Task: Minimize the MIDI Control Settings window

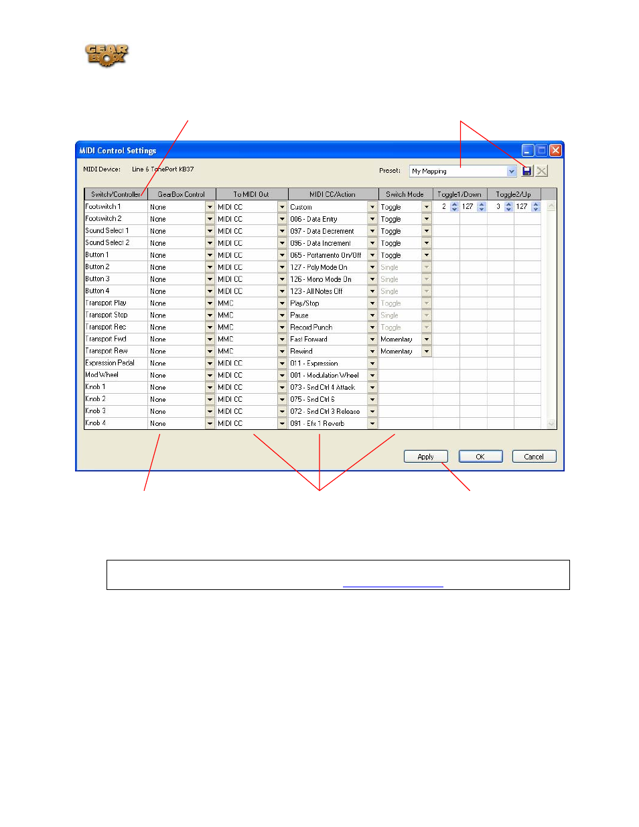Action: click(x=528, y=151)
